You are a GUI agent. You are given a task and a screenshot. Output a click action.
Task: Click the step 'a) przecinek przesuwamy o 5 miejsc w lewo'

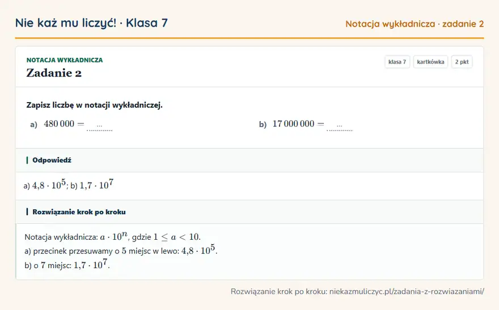pyautogui.click(x=121, y=250)
